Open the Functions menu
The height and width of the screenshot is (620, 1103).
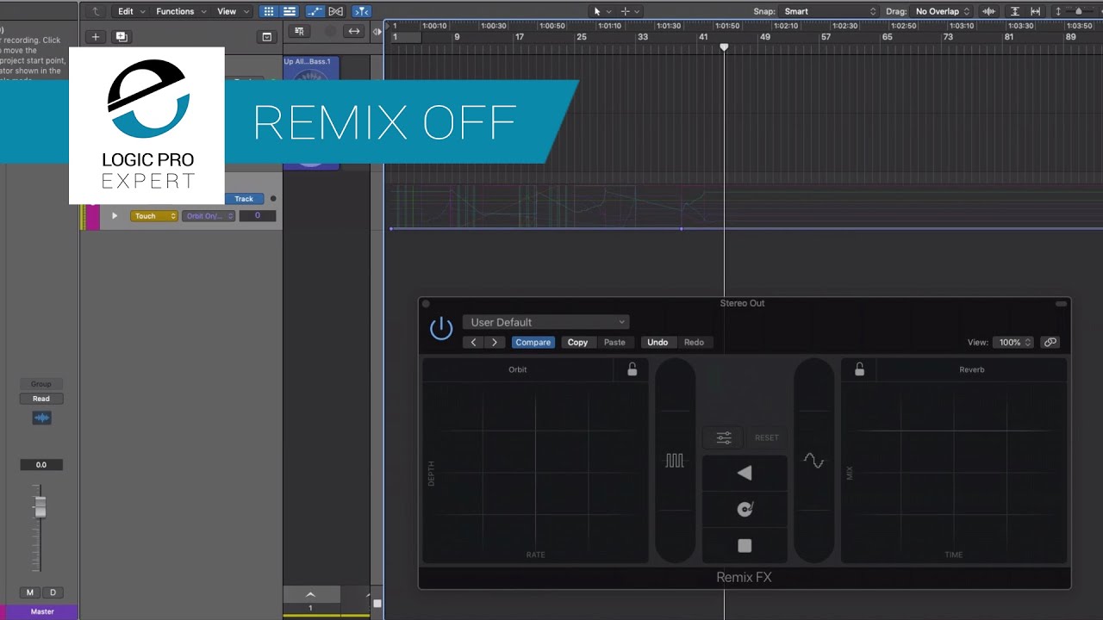181,11
